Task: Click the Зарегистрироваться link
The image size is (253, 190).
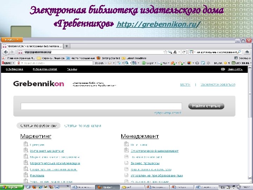Action: pyautogui.click(x=218, y=84)
